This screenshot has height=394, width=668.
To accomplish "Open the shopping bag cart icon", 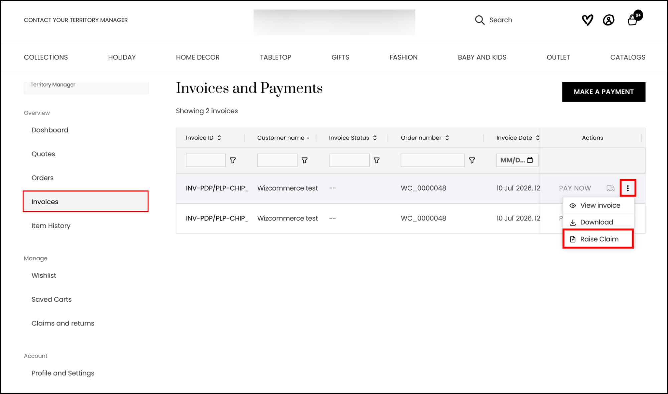I will click(x=633, y=20).
